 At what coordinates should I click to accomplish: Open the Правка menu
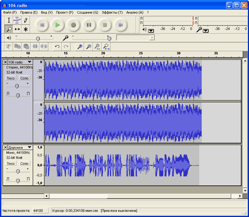pyautogui.click(x=29, y=13)
